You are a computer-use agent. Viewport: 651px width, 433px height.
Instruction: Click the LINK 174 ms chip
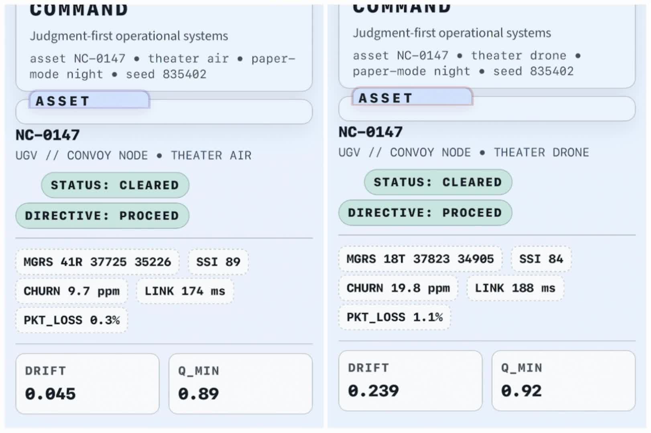(185, 291)
